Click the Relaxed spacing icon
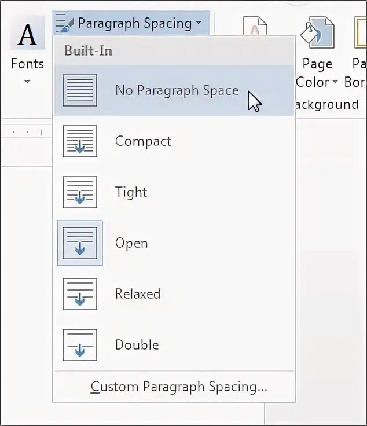The width and height of the screenshot is (367, 426). point(79,294)
